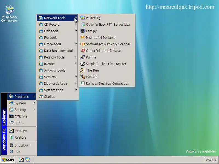Expand System submenu arrow in Start menu
The height and width of the screenshot is (164, 219).
click(34, 103)
